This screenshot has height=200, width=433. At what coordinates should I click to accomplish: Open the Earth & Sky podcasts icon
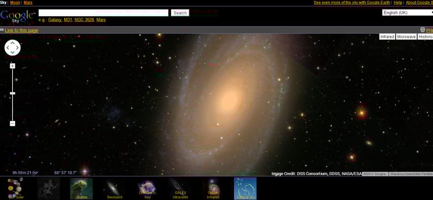[245, 188]
